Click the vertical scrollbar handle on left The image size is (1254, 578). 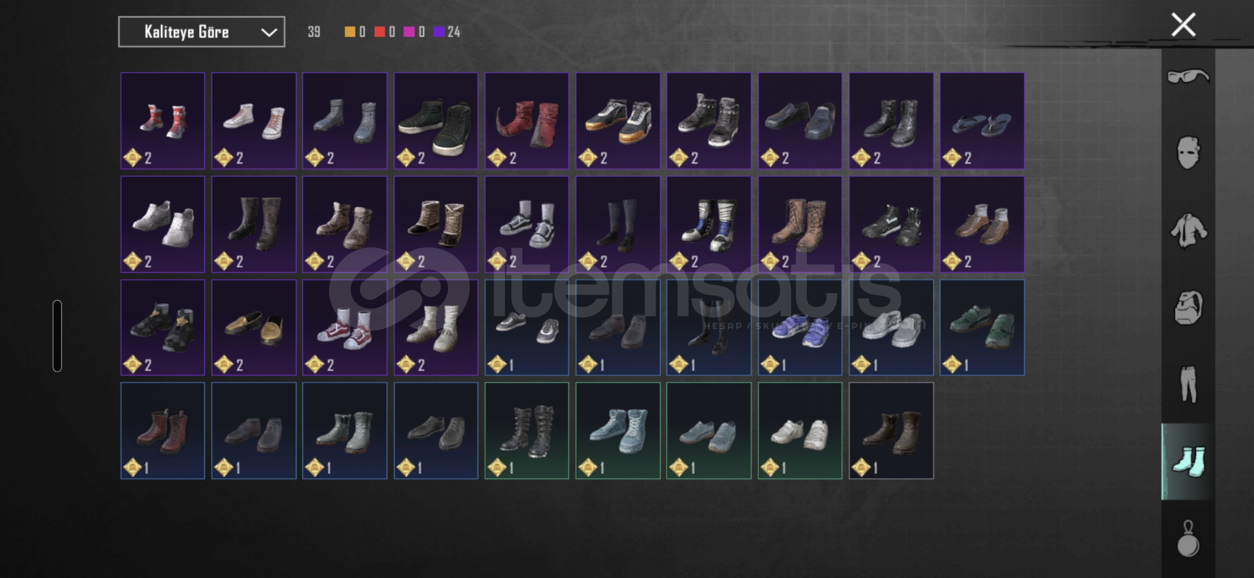[x=57, y=336]
